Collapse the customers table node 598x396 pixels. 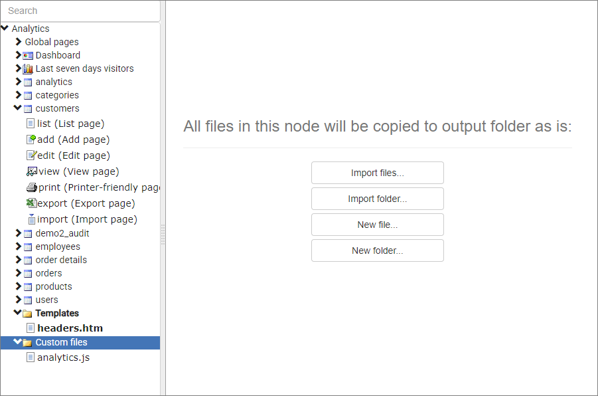(17, 108)
